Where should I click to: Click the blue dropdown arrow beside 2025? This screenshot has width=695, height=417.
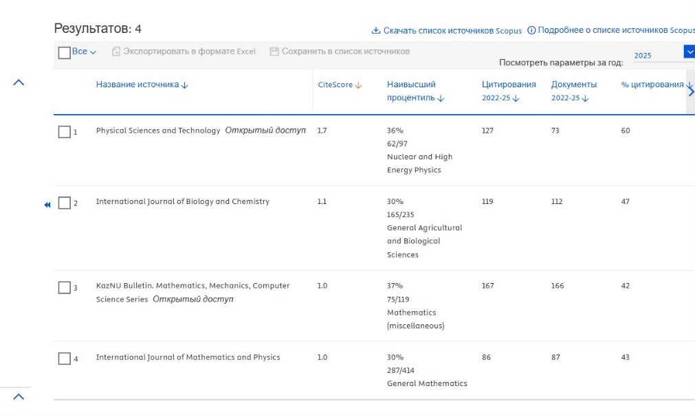pyautogui.click(x=690, y=52)
